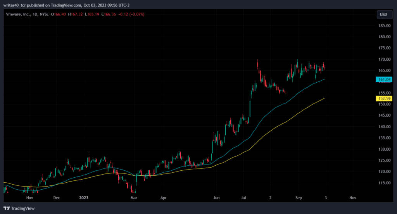
Task: Click the 155.00 price axis label
Action: [384, 93]
